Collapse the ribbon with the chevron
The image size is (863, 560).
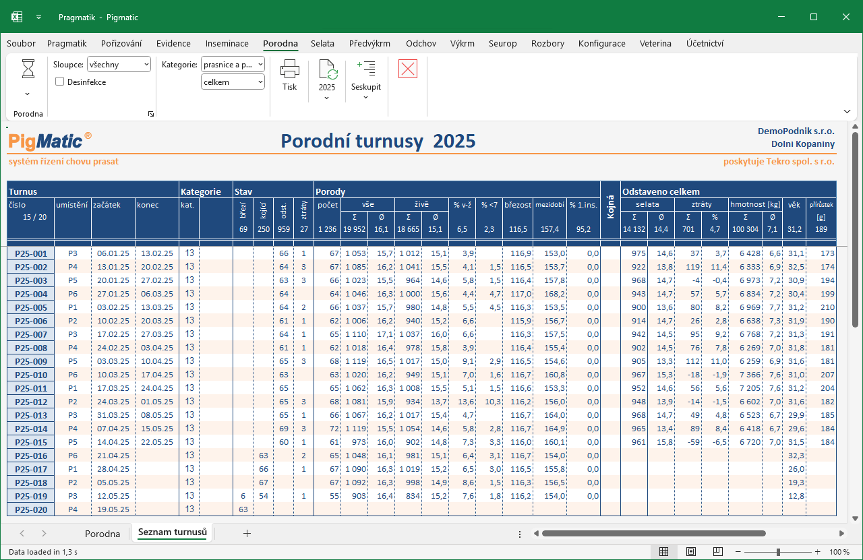point(847,111)
